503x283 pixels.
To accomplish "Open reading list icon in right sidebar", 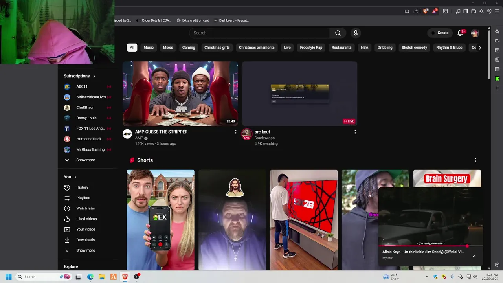I will [497, 69].
